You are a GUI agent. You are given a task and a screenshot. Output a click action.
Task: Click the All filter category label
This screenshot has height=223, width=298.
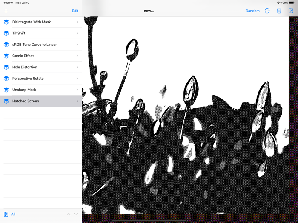[x=13, y=214]
